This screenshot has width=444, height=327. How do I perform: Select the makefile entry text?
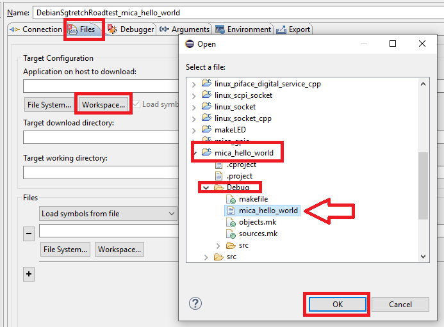click(254, 199)
